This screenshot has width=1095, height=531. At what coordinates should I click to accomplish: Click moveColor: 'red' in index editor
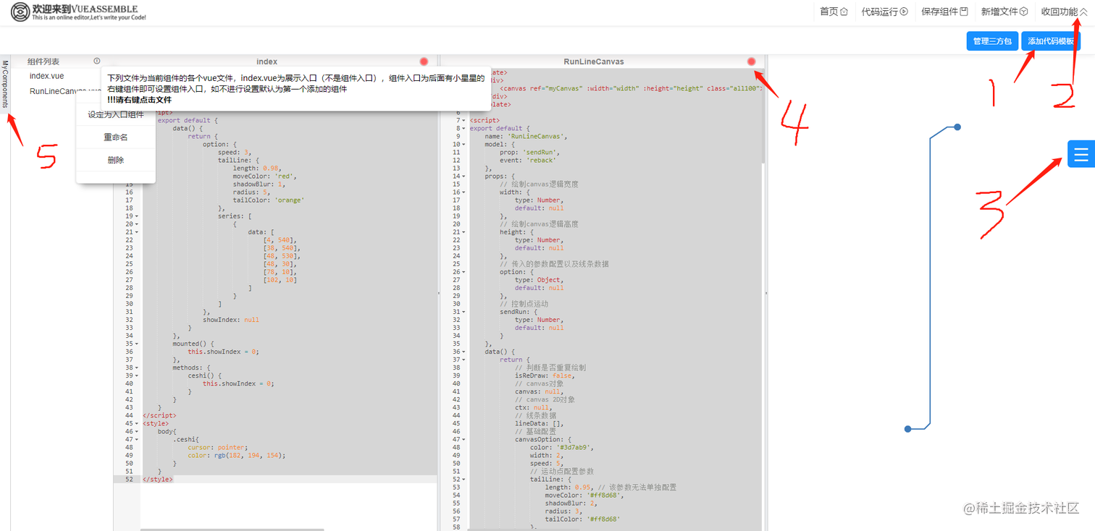[265, 177]
